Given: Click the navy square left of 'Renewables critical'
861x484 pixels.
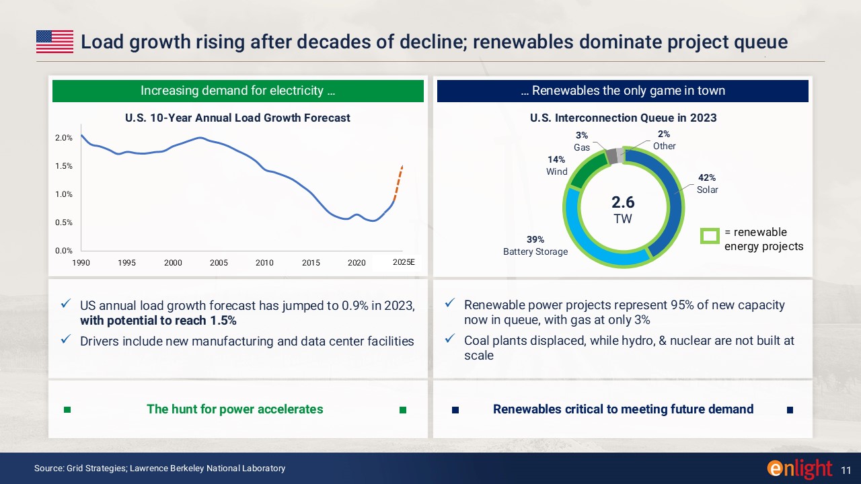Looking at the screenshot, I should coord(455,410).
